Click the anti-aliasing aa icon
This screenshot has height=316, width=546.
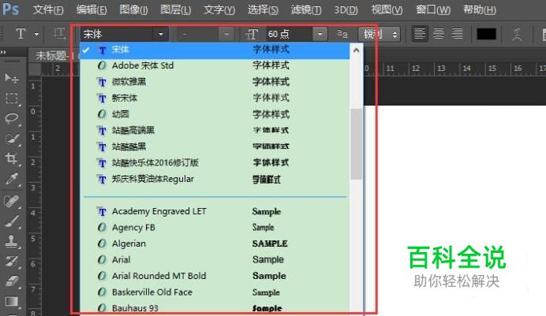point(342,34)
